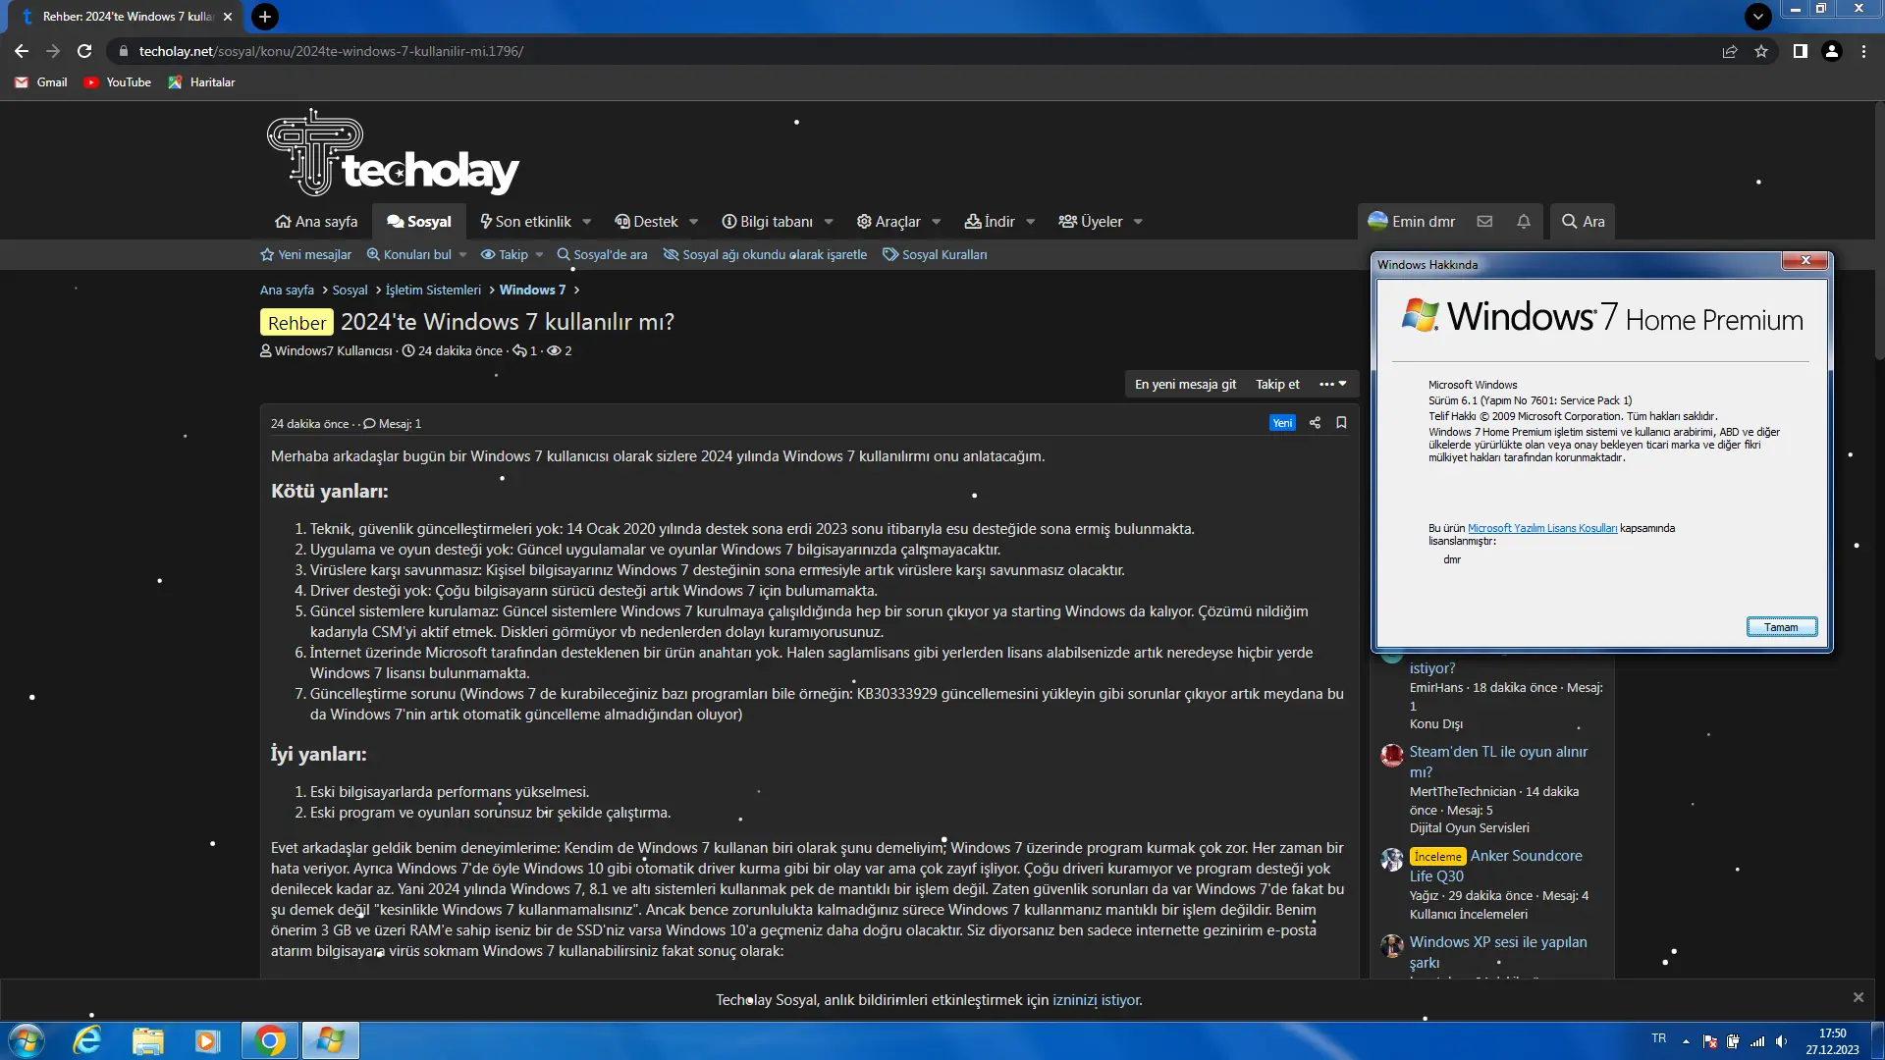Open the Windows 7 breadcrumb link
The height and width of the screenshot is (1060, 1885).
tap(532, 290)
